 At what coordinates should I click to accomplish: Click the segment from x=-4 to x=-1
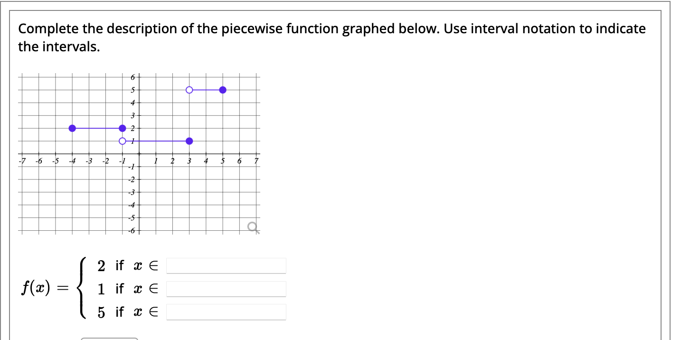pos(97,128)
